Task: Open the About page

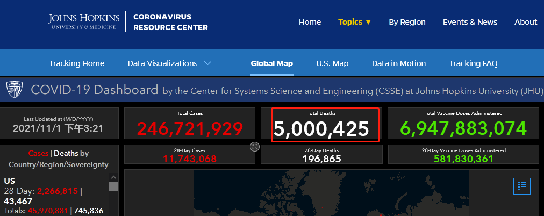Action: click(525, 22)
